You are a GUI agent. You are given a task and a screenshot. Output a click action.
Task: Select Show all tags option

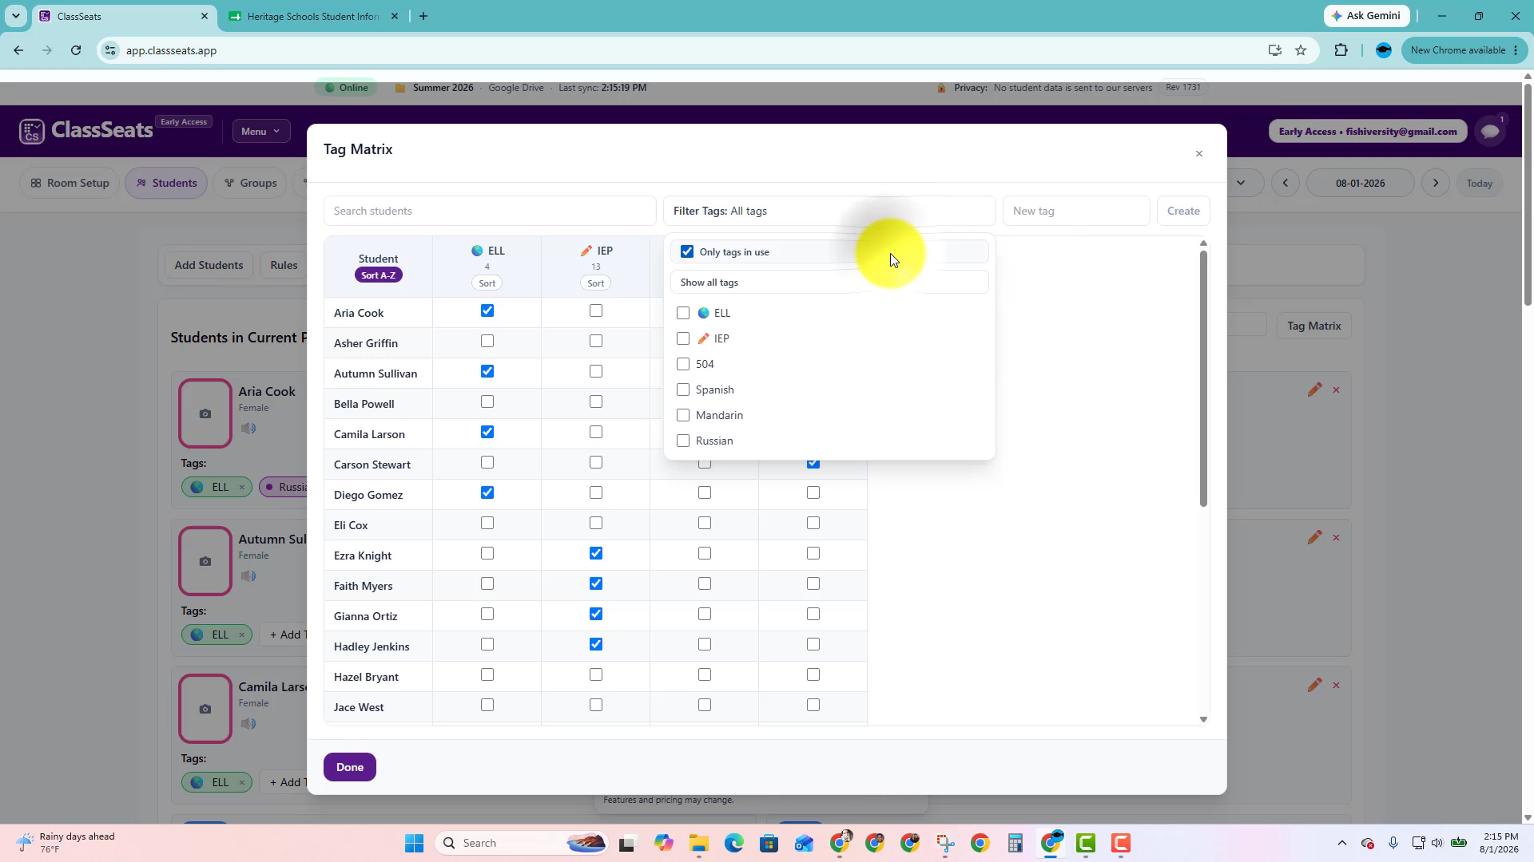pos(829,283)
